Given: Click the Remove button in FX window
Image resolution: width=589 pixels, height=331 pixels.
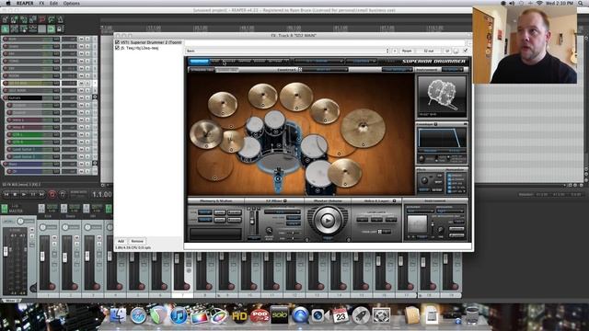Looking at the screenshot, I should pyautogui.click(x=137, y=241).
